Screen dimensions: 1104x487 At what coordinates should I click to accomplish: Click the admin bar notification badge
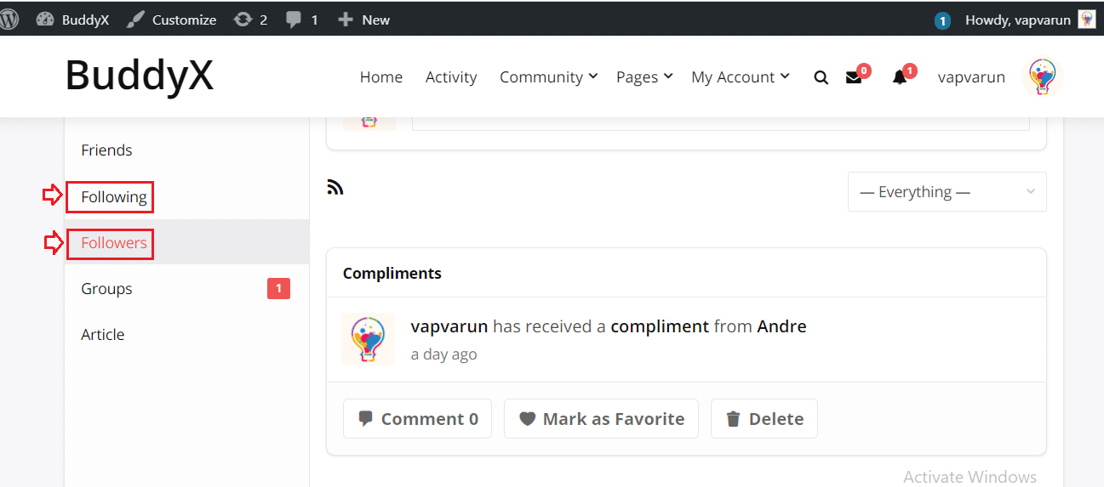(x=942, y=21)
